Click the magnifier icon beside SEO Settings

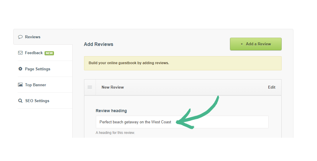[20, 101]
